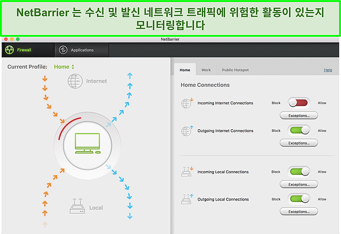Click the Applications arrows icon
The height and width of the screenshot is (234, 341).
coord(63,50)
